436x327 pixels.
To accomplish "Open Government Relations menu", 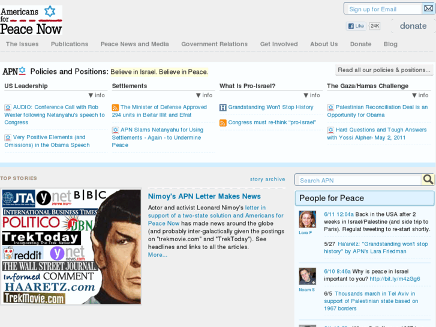I will click(214, 44).
